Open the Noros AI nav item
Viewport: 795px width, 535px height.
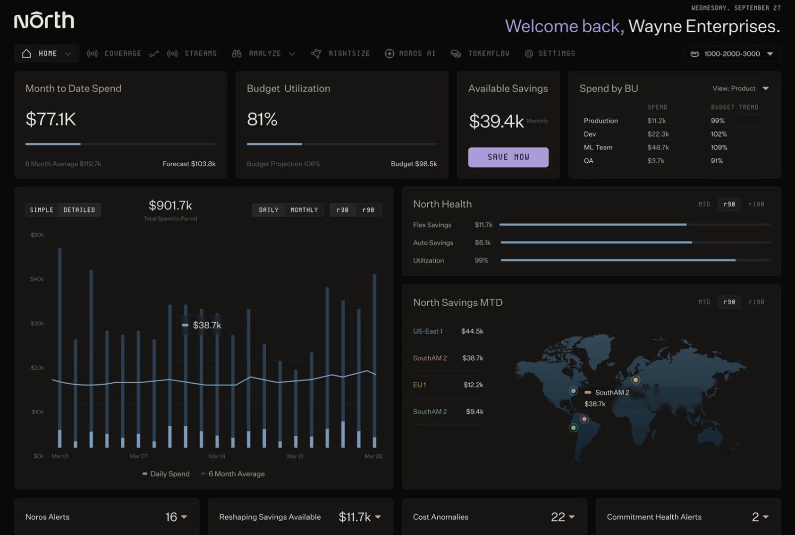pyautogui.click(x=410, y=54)
